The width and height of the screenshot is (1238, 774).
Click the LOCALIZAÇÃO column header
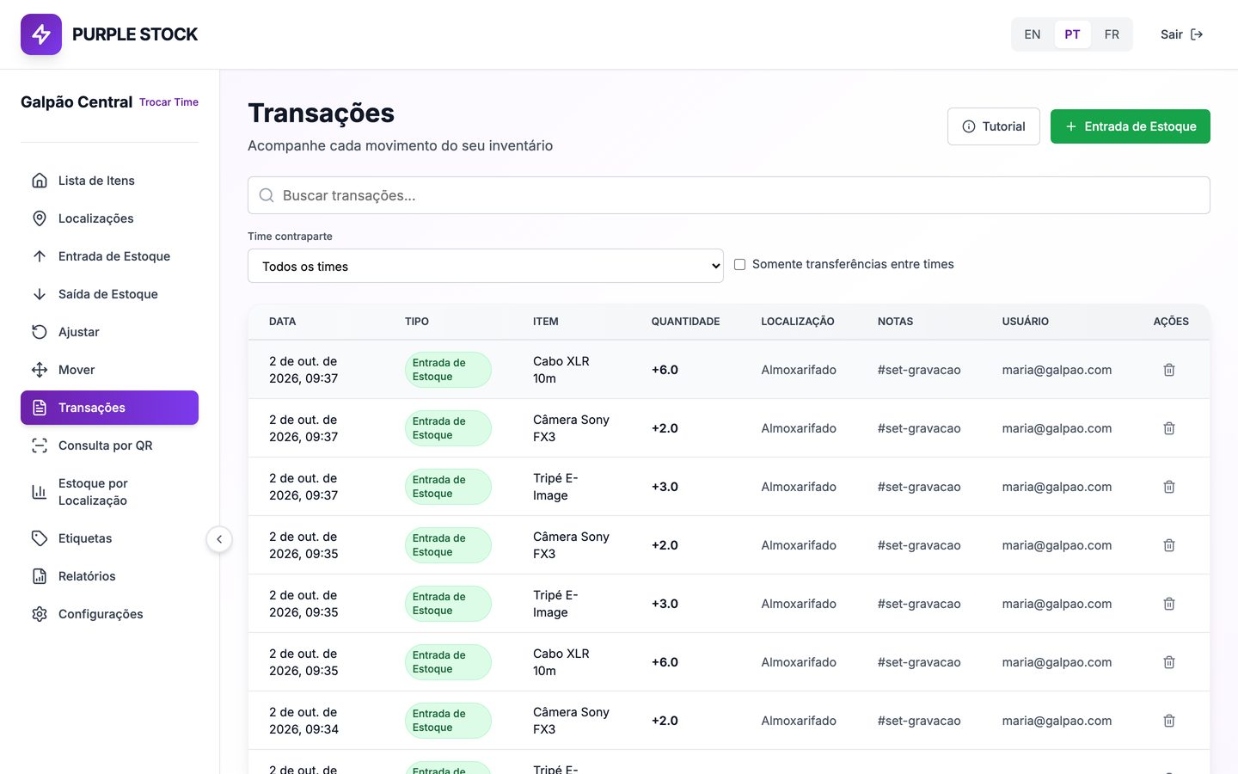(798, 322)
